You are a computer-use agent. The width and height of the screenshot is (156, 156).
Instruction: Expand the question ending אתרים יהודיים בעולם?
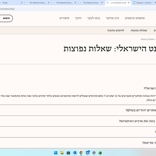click(78, 110)
